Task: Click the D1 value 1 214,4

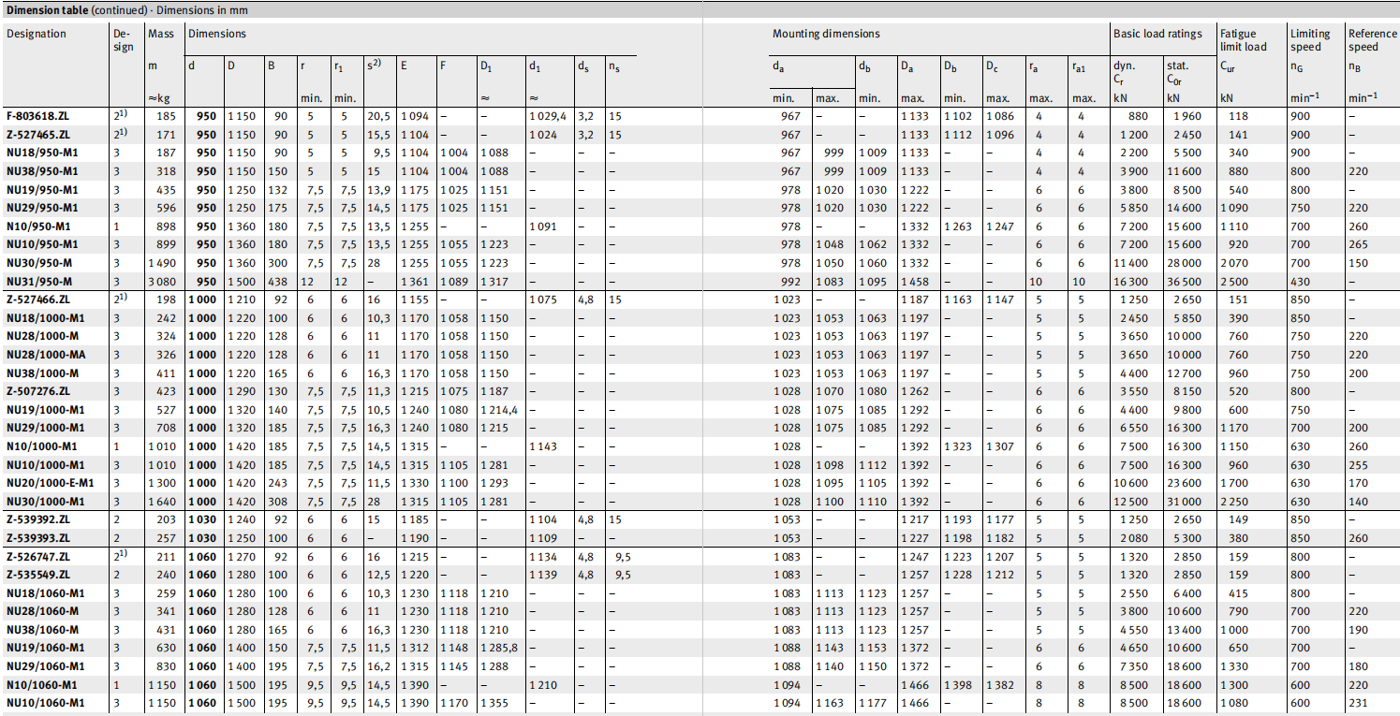Action: 498,410
